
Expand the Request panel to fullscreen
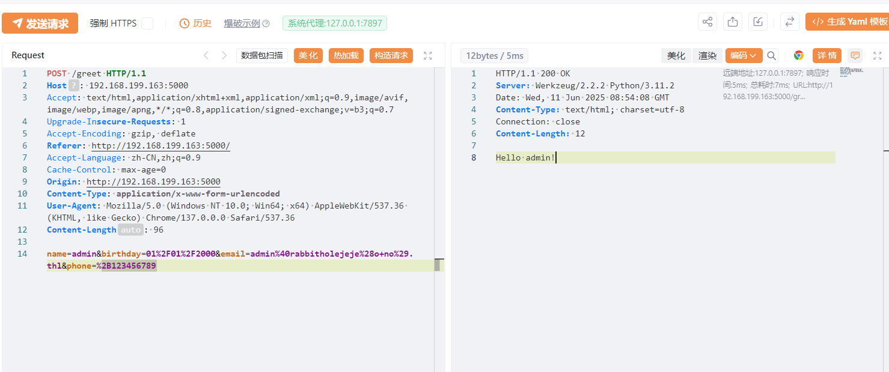(428, 56)
